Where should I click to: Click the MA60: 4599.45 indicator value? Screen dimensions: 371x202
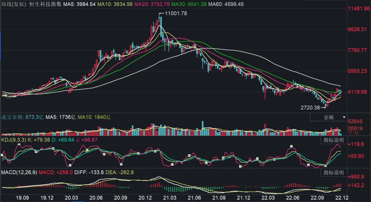tap(226, 4)
